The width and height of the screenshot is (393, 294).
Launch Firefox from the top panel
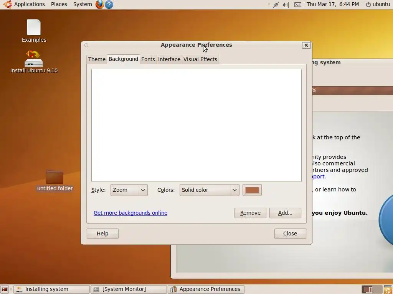[x=99, y=4]
